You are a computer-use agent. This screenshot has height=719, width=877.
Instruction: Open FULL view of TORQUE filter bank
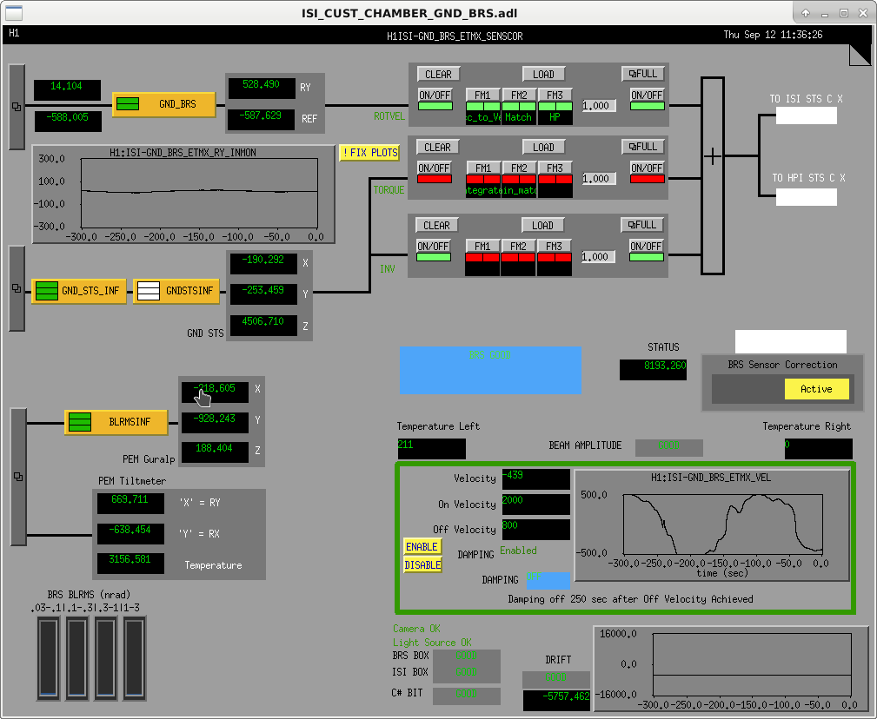pyautogui.click(x=643, y=147)
